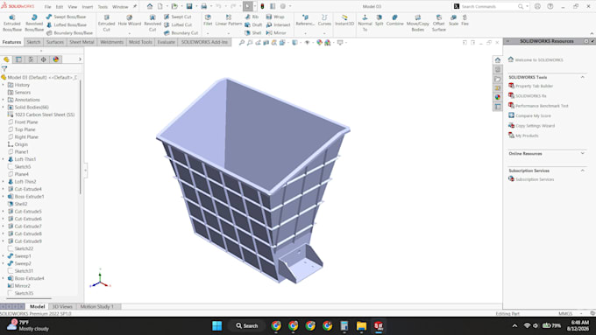Choose the Boundary Boss/Base command
Viewport: 596px width, 335px height.
point(69,33)
